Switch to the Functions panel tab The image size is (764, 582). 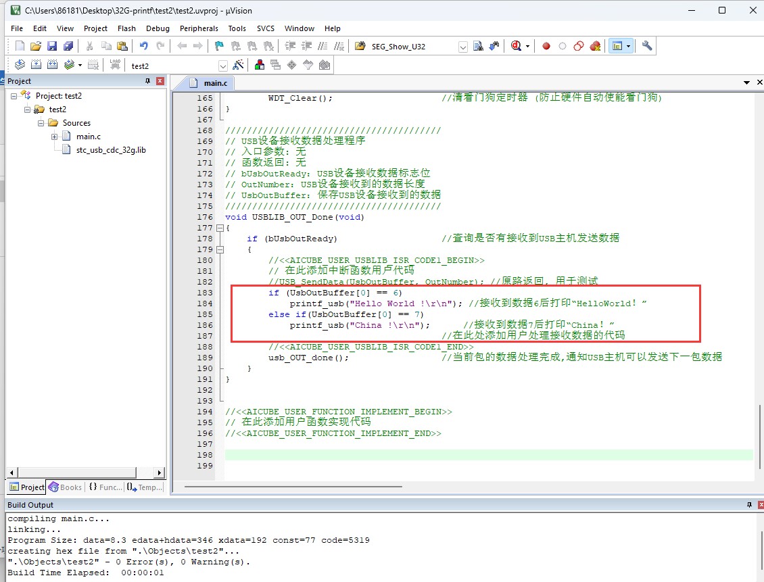[x=105, y=487]
